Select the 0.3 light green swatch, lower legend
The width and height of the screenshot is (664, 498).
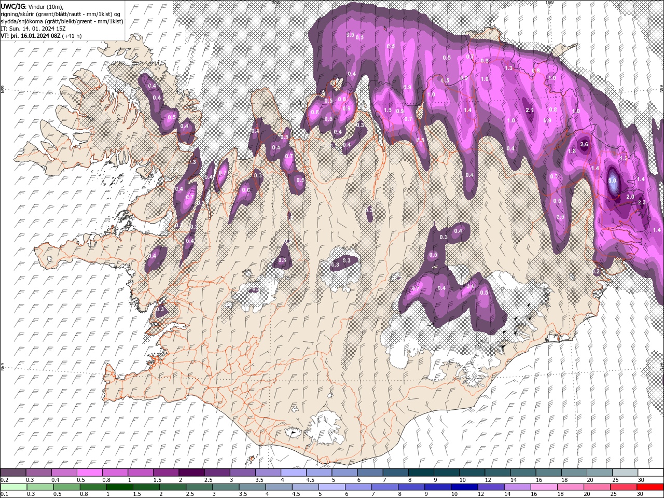(40, 487)
